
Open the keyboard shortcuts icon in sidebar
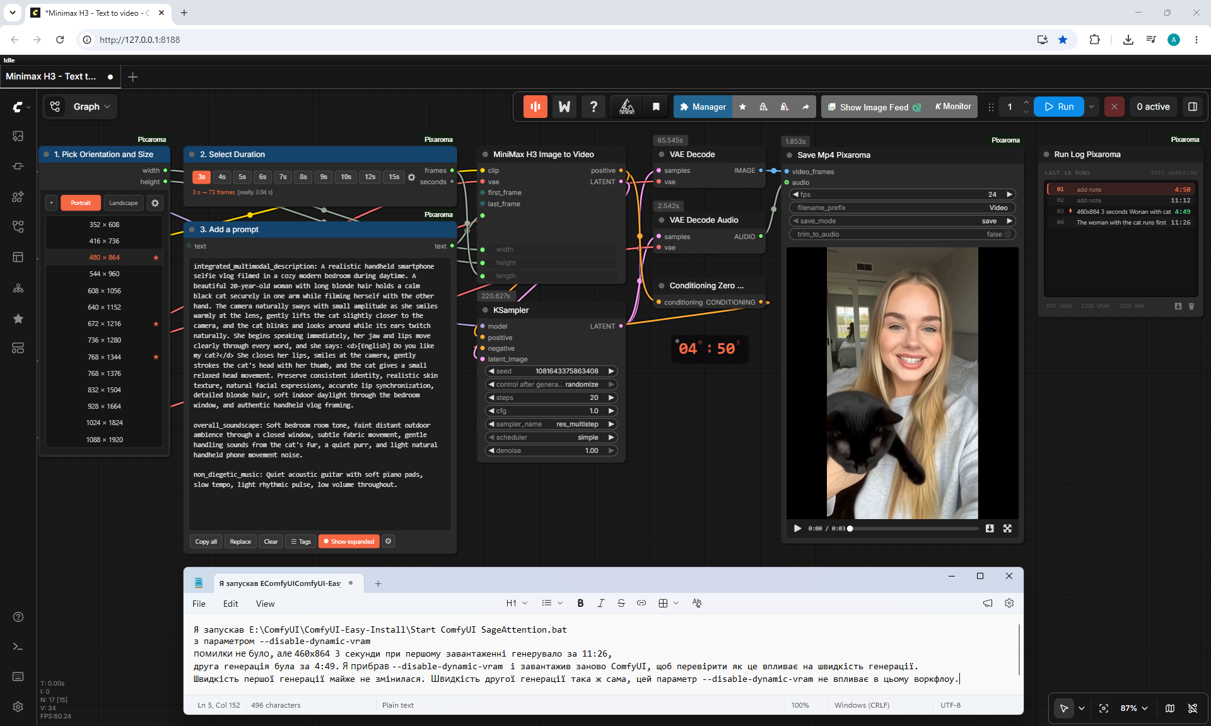click(18, 677)
